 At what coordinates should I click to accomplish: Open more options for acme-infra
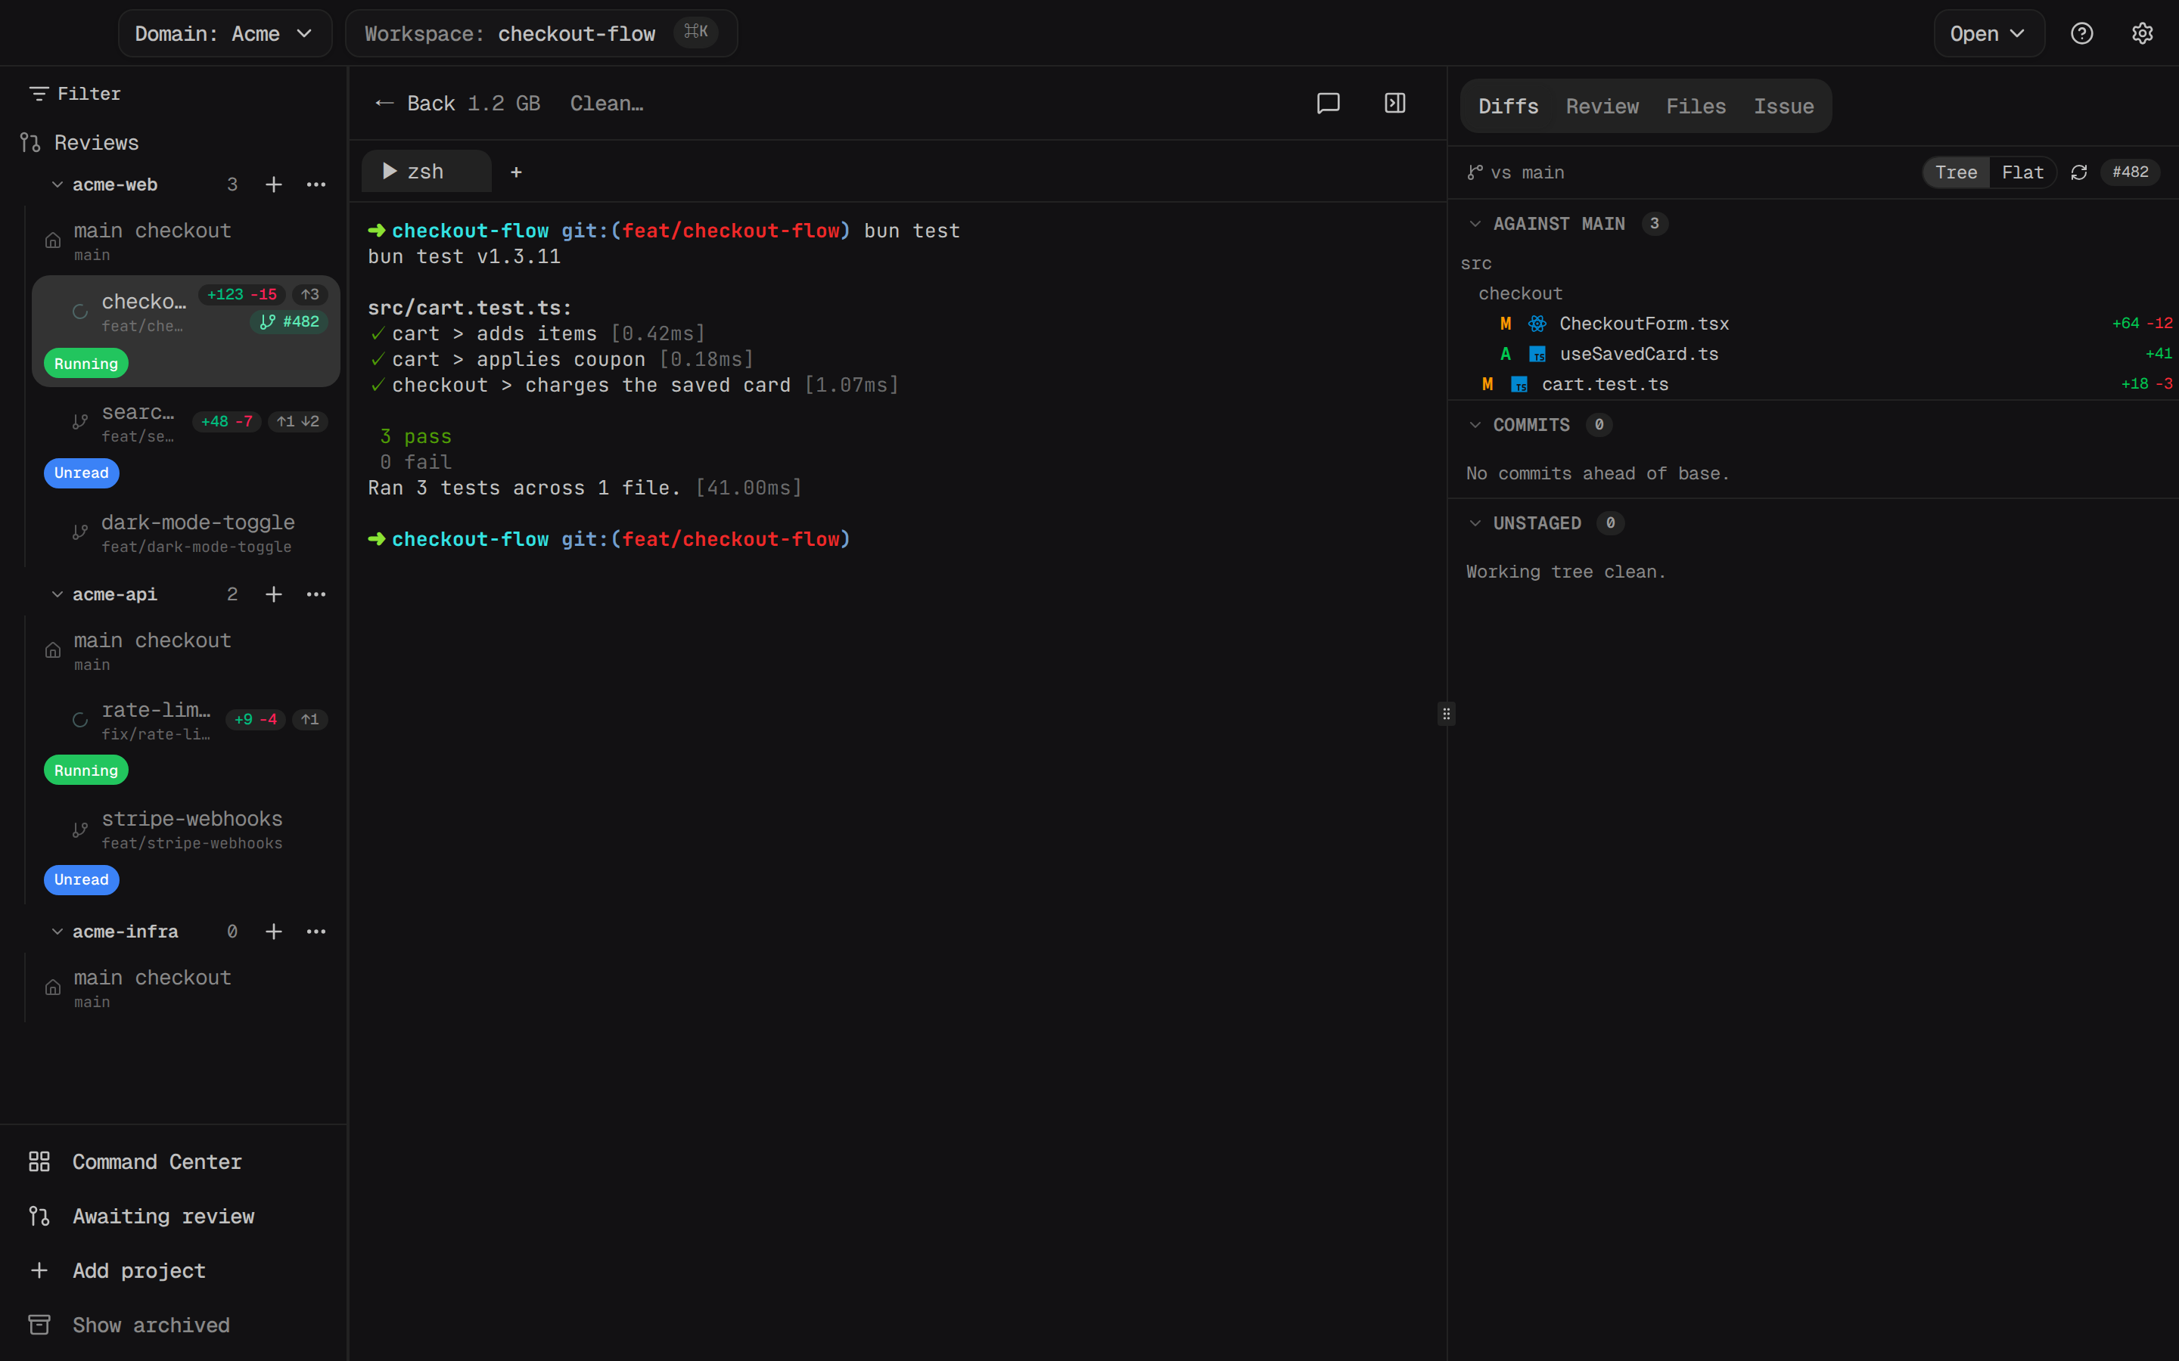tap(316, 932)
